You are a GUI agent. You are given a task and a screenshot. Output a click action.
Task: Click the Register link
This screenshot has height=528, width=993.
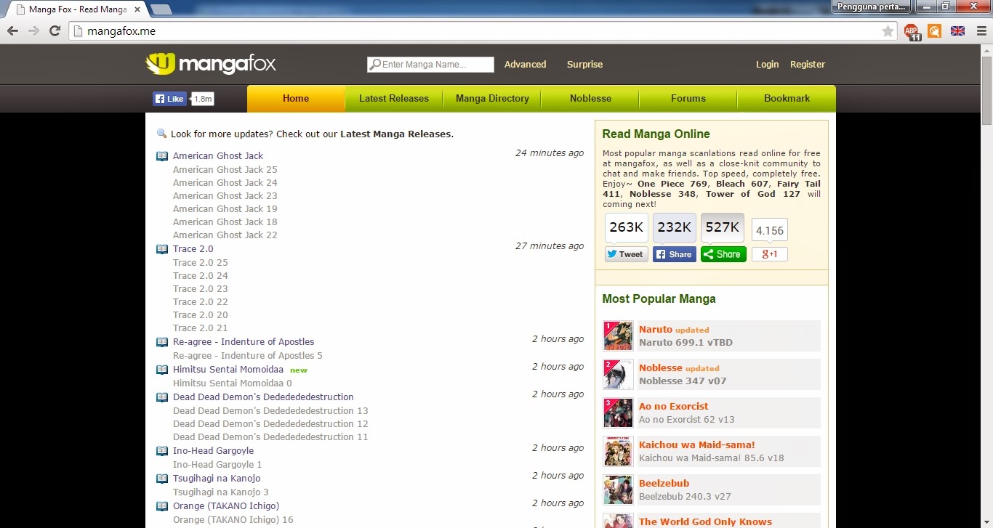point(808,65)
